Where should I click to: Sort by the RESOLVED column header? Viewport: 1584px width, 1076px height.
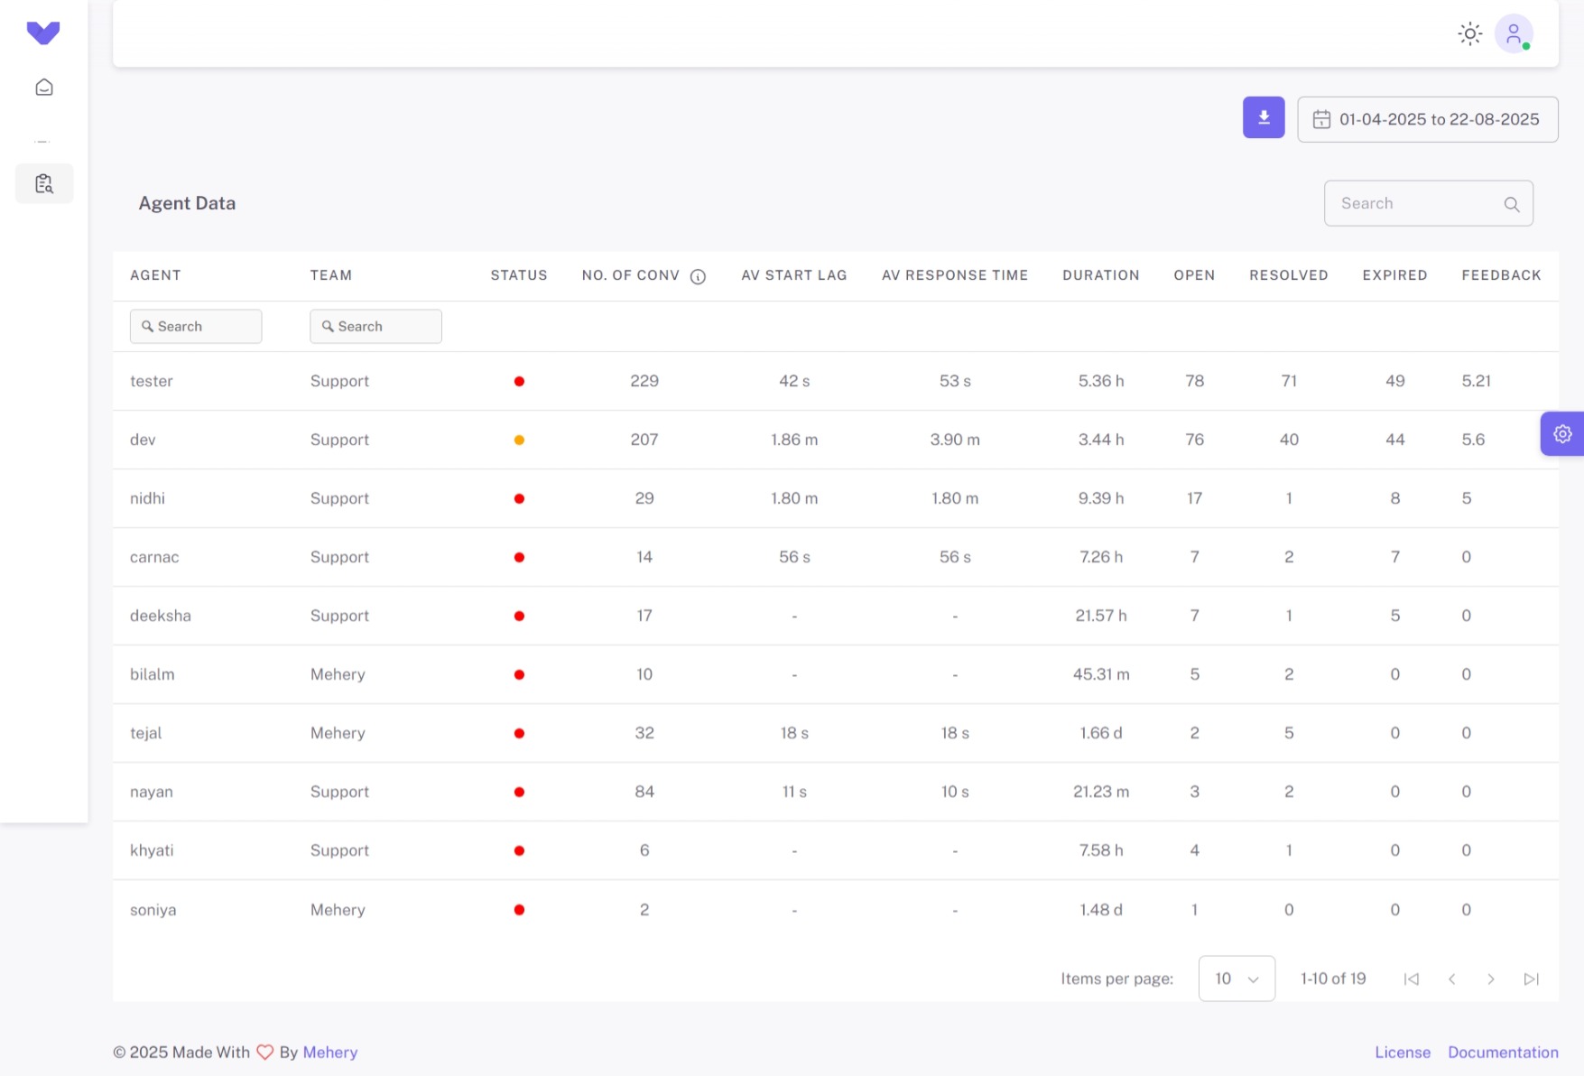click(x=1288, y=275)
